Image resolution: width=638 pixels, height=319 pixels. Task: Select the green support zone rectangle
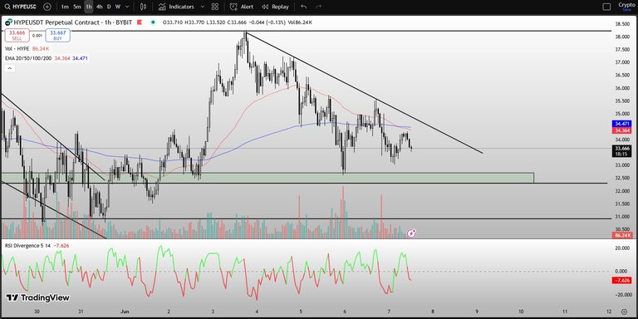[x=267, y=178]
